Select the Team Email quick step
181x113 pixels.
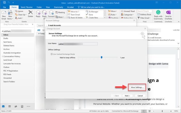[x=74, y=15]
